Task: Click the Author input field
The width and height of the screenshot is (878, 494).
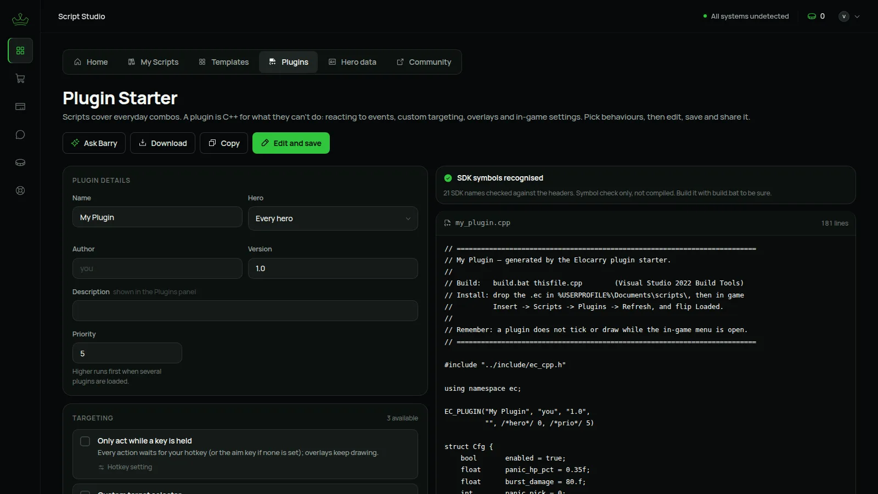Action: (157, 268)
